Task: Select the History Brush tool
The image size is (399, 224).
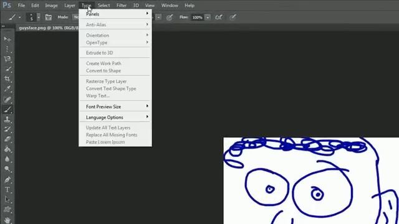Action: [7, 129]
